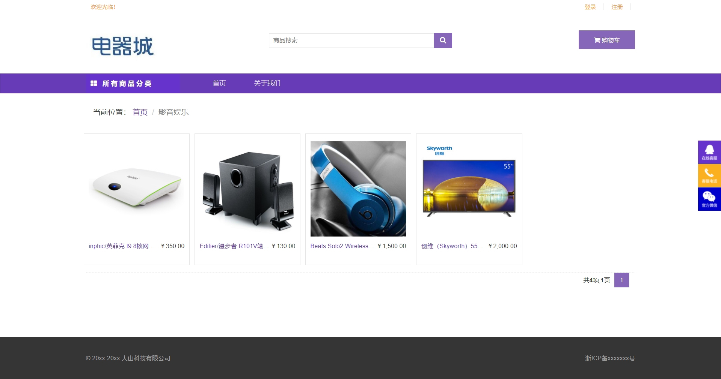The width and height of the screenshot is (721, 379).
Task: Open the Beats headphones product image
Action: (x=358, y=189)
